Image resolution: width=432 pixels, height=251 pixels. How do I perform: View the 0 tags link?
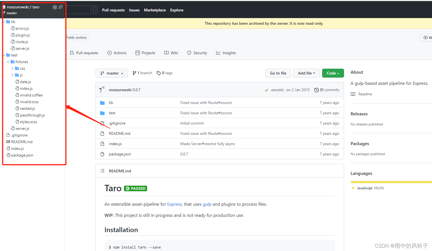click(165, 73)
